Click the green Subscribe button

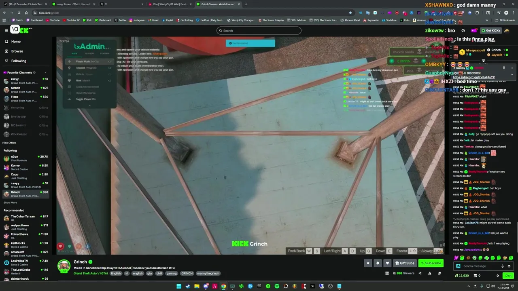[431, 263]
